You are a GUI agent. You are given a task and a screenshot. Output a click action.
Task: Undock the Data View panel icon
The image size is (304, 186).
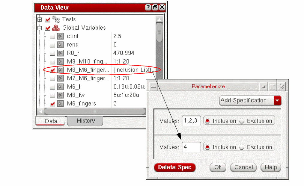[x=155, y=7]
